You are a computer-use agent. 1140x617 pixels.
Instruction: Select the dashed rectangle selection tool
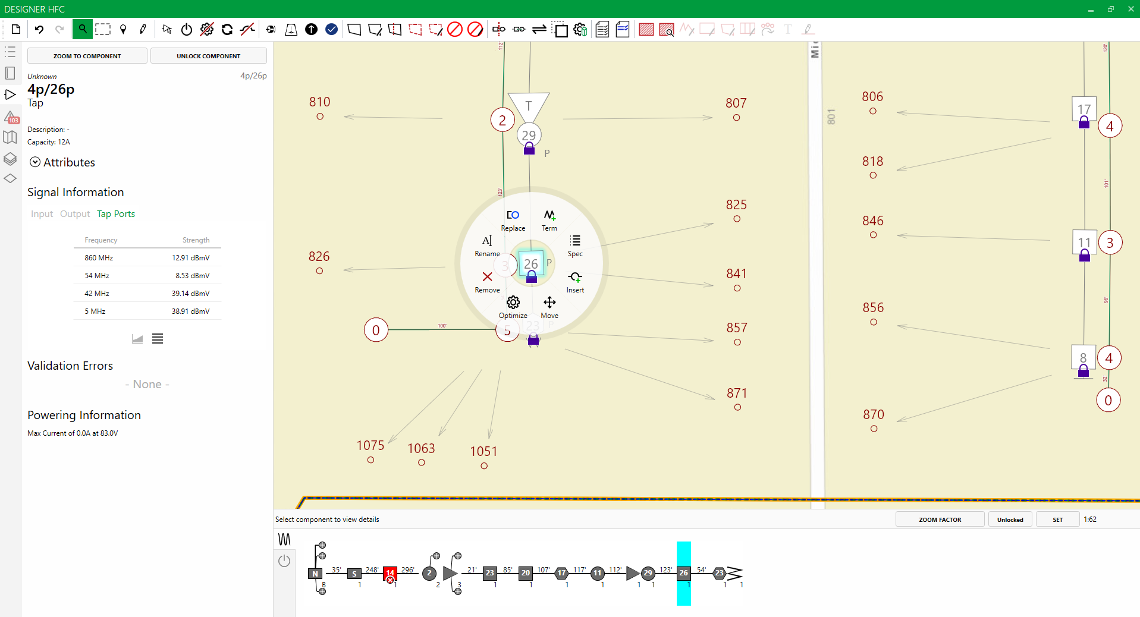103,29
